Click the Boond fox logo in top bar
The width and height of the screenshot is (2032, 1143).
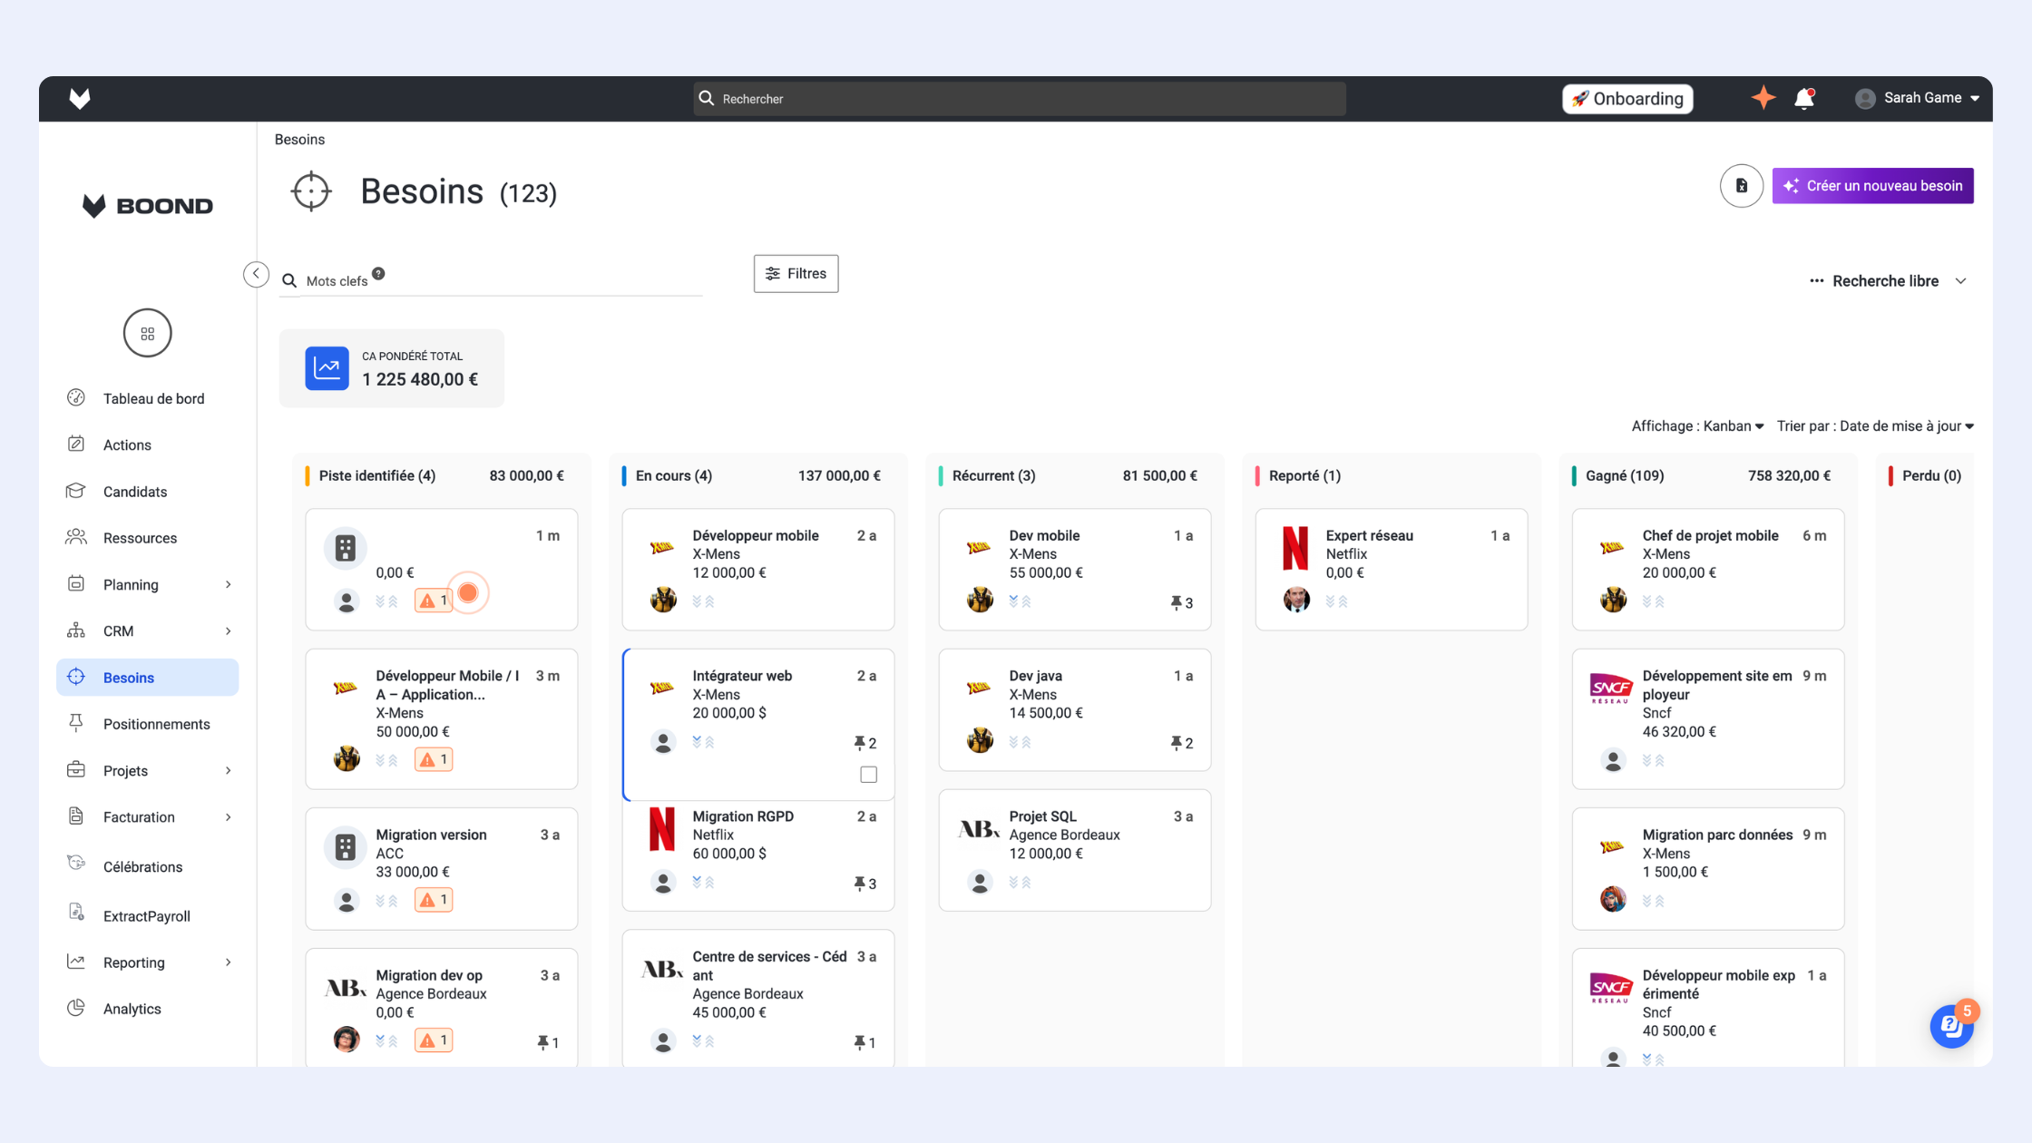coord(80,98)
